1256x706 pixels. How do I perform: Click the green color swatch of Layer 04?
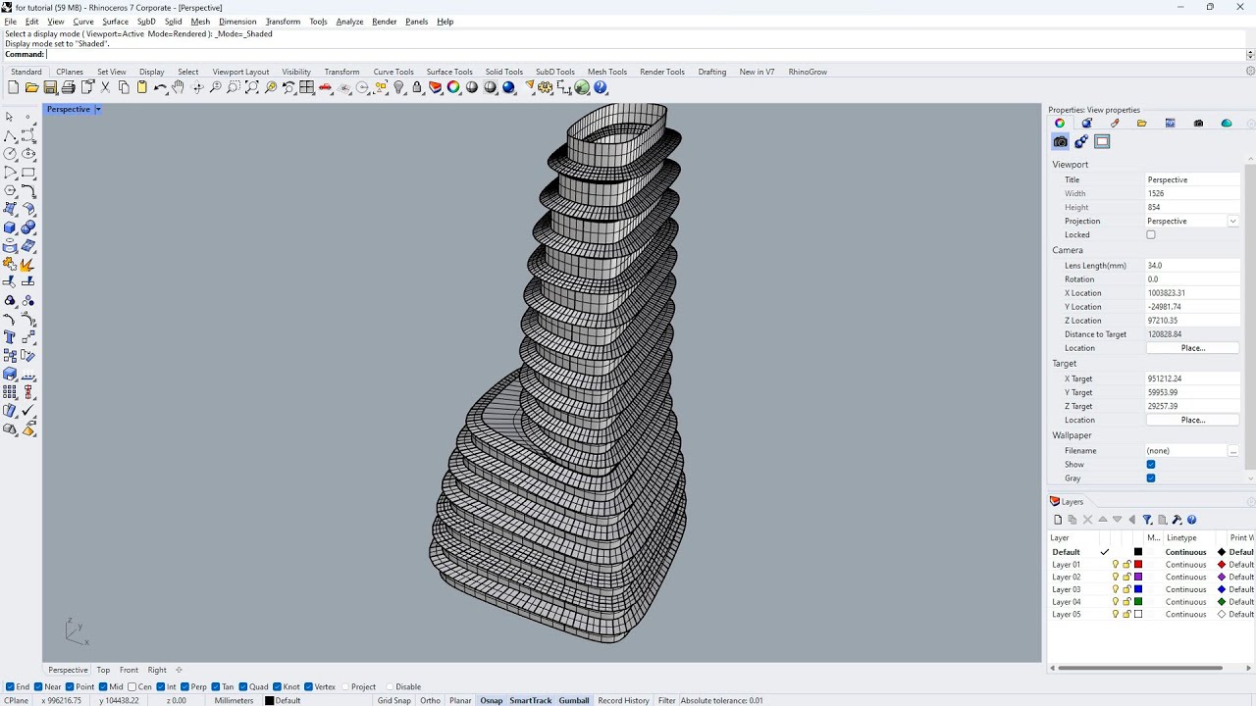(x=1138, y=602)
